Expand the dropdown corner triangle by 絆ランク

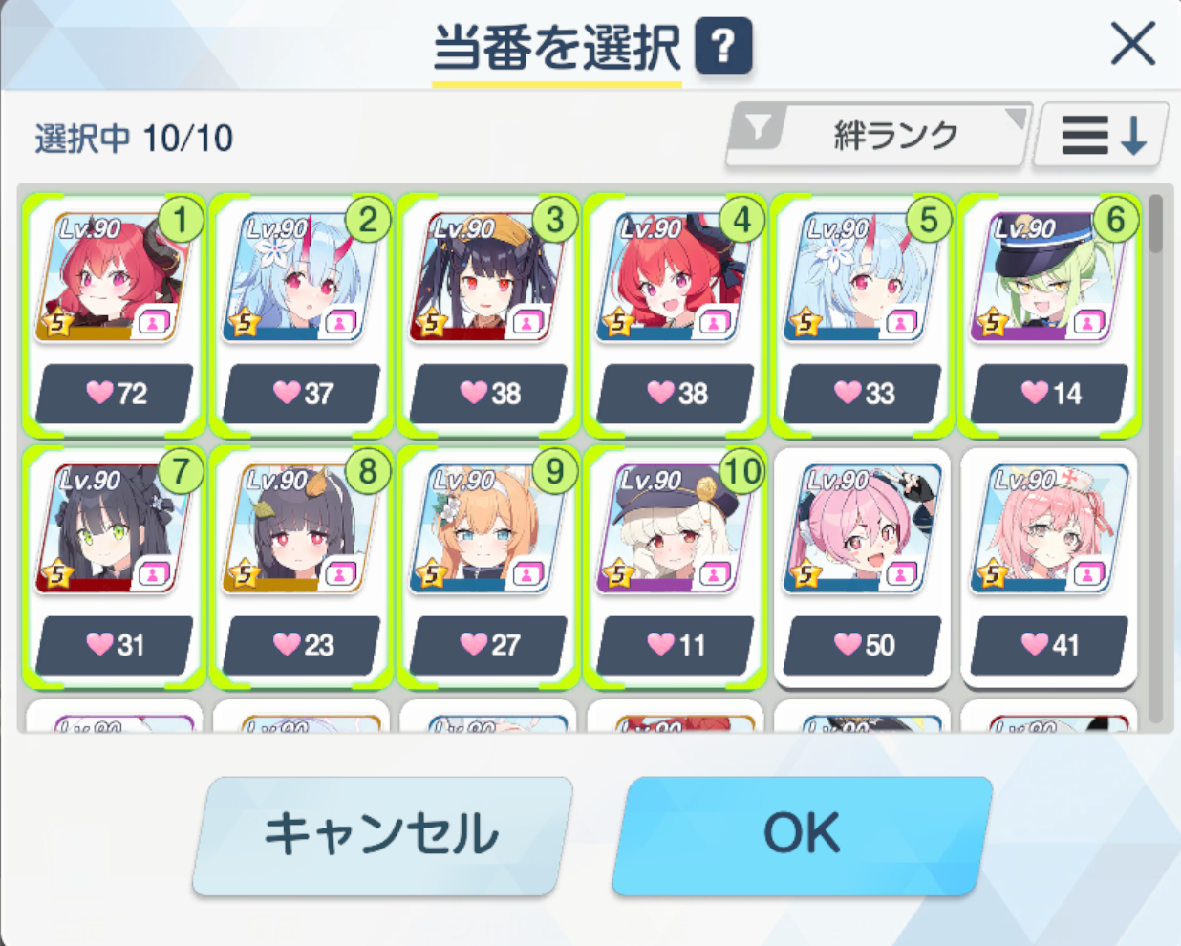[1016, 118]
